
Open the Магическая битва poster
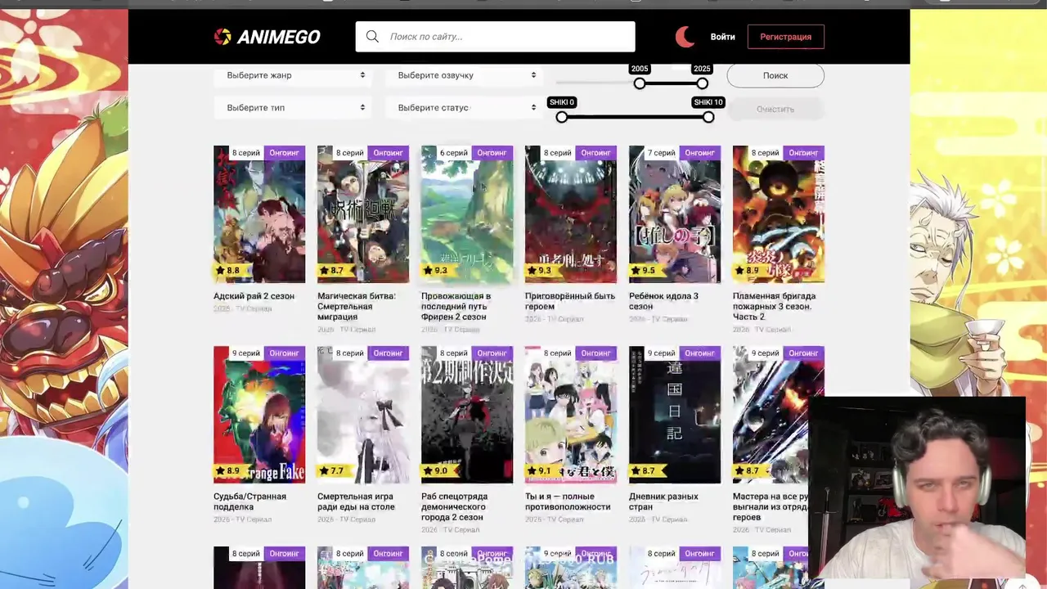363,214
